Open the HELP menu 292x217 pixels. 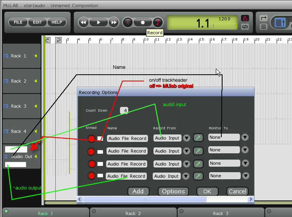pos(57,22)
